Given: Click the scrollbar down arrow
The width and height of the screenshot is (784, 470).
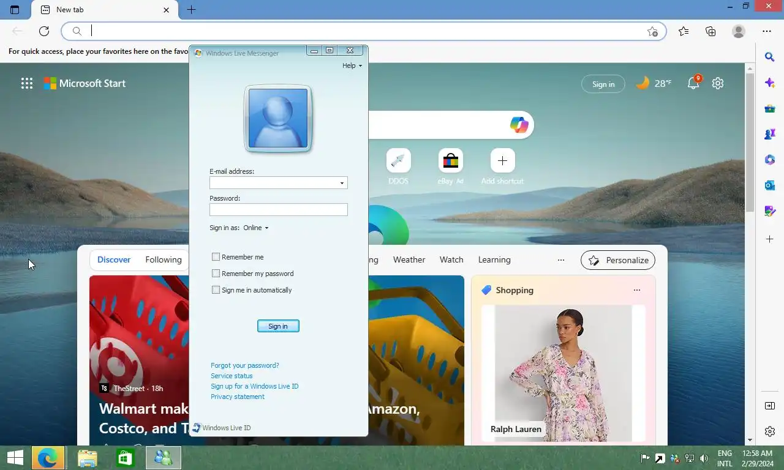Looking at the screenshot, I should point(750,440).
